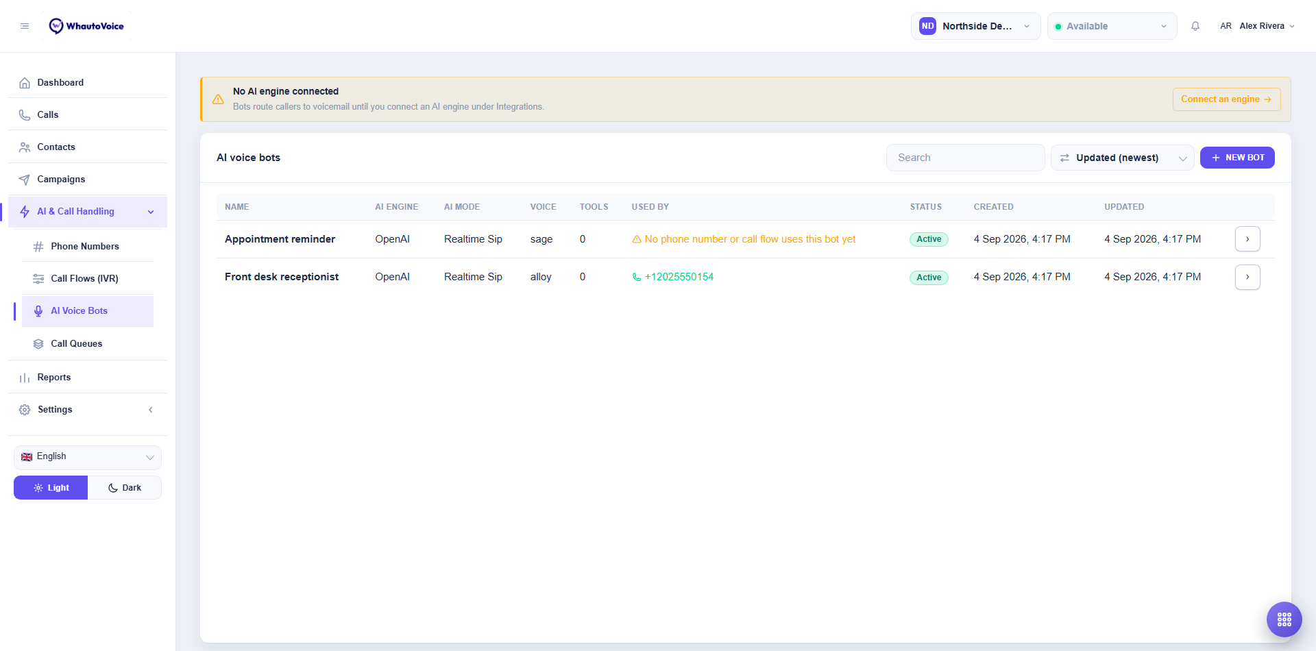Click the phone icon next to +12025550154

point(637,277)
